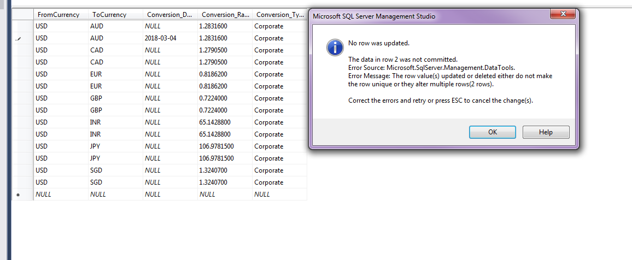Click NULL under Conversion_Ty in the new row
The image size is (632, 260).
coord(280,194)
